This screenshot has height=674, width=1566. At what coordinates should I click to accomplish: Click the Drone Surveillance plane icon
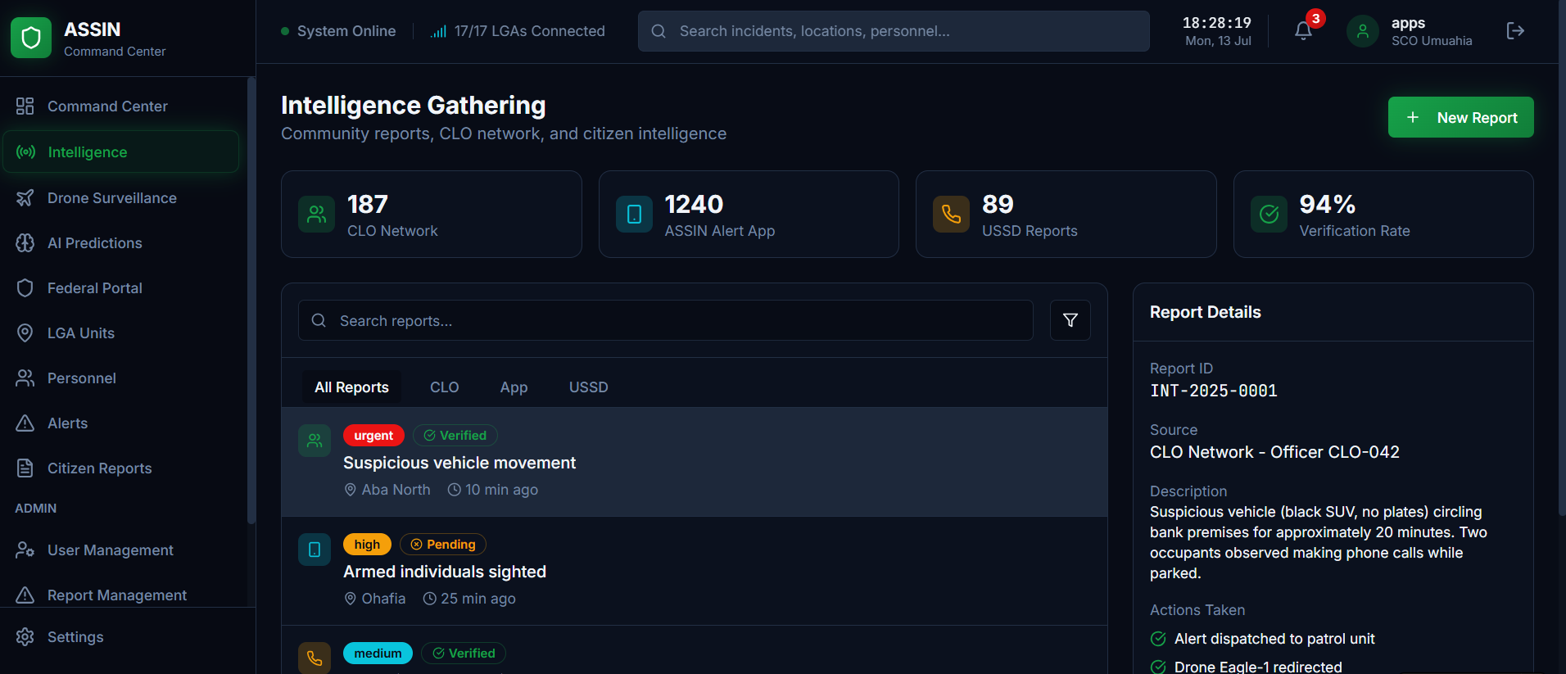click(25, 198)
